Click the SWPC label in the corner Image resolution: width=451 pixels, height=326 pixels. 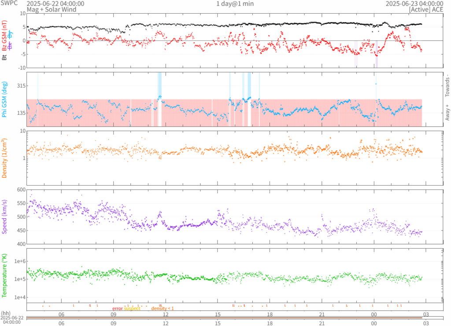click(x=9, y=4)
